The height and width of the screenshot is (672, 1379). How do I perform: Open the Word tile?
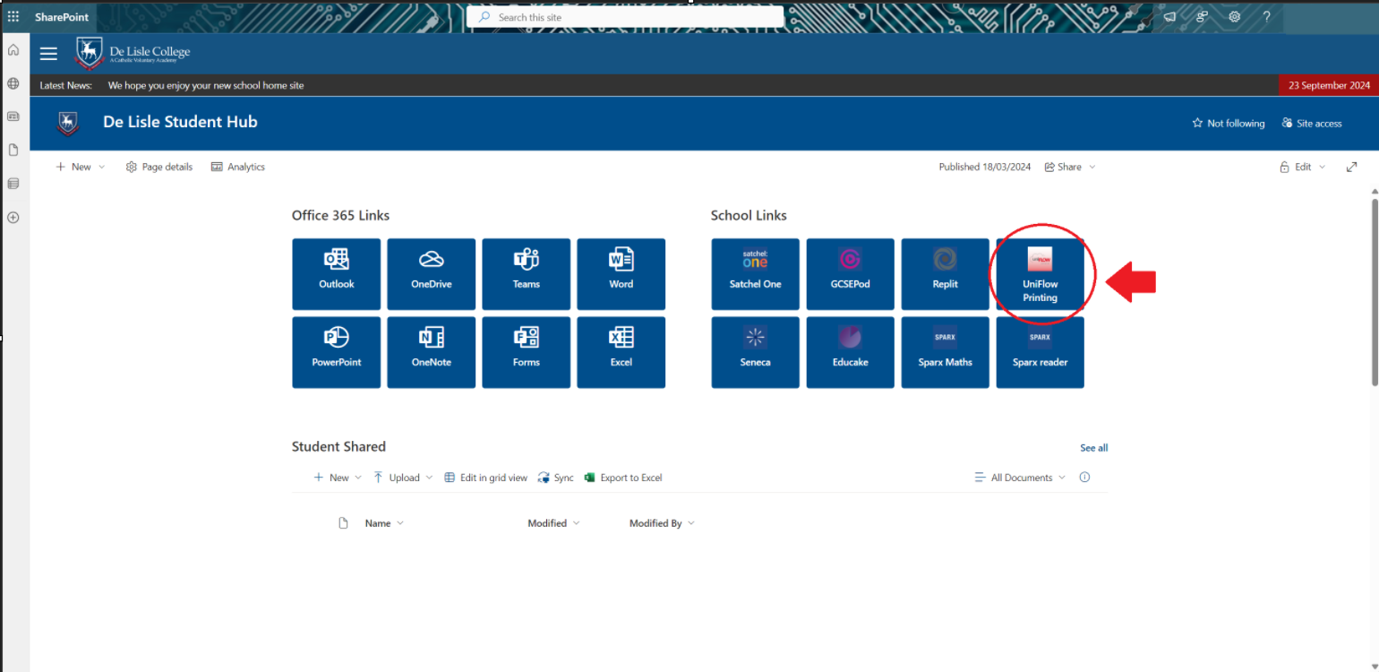[621, 274]
